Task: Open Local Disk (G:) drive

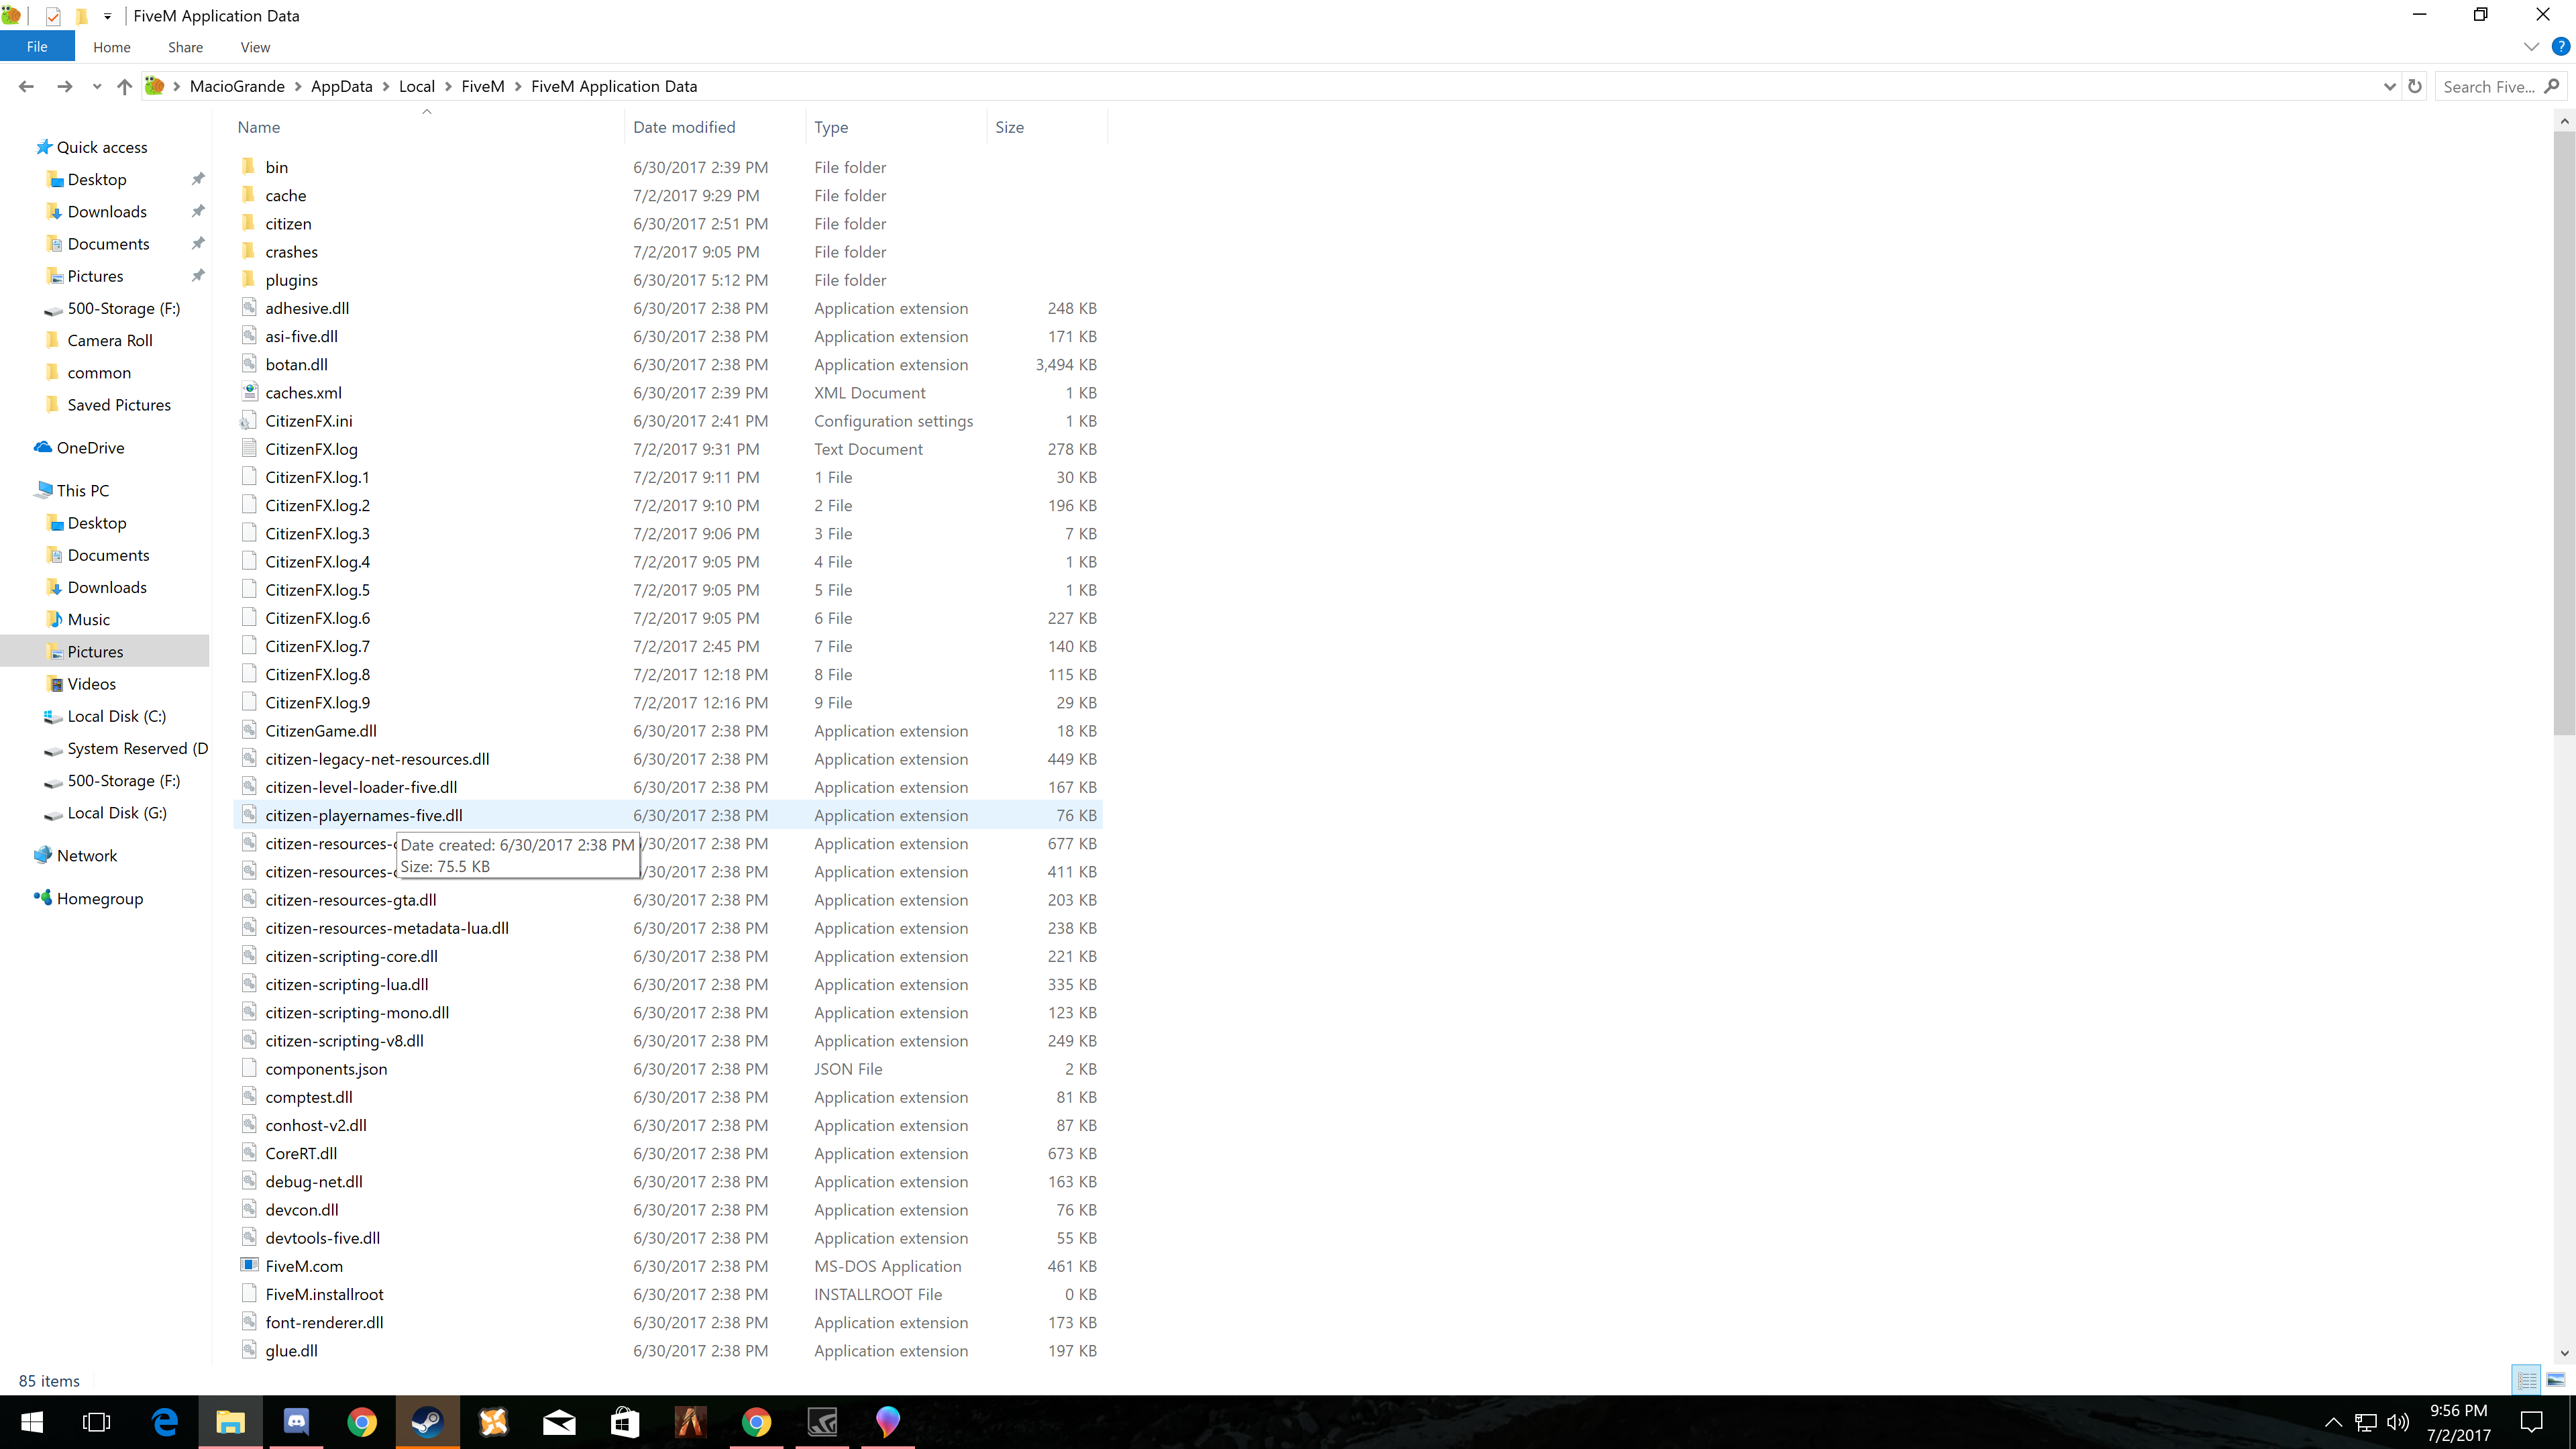Action: [x=117, y=813]
